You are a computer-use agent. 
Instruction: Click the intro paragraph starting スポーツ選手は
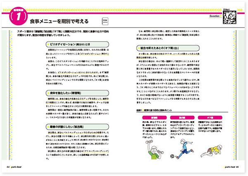coord(63,33)
